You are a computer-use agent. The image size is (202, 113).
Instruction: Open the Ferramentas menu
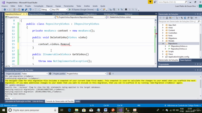(68, 6)
